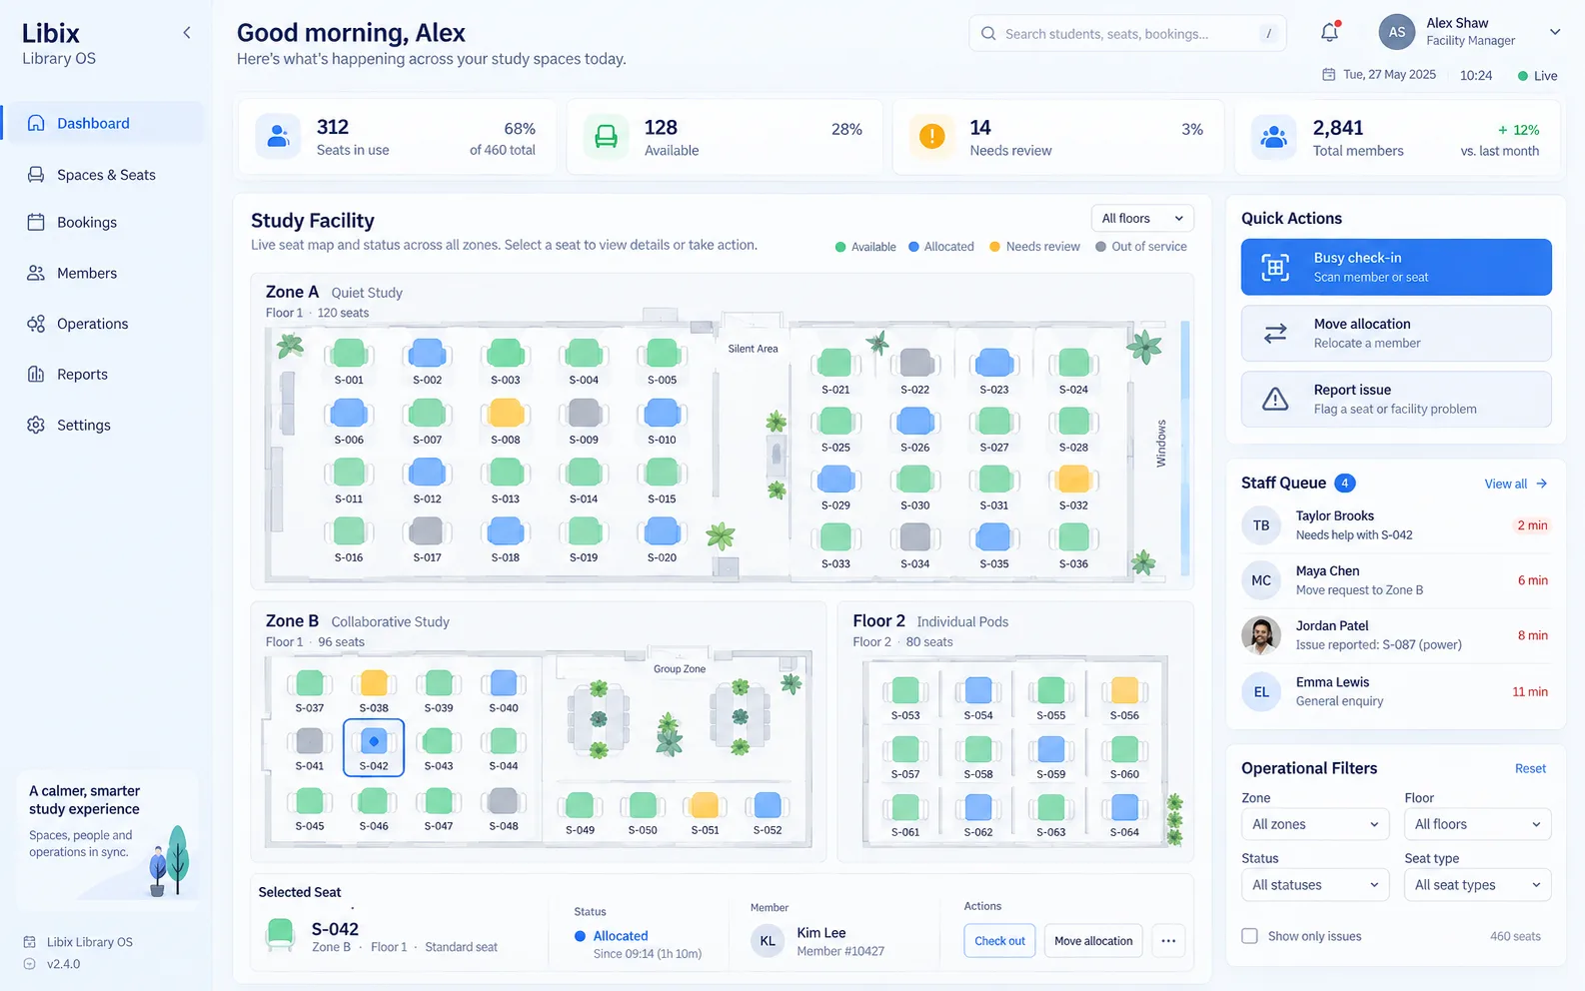The height and width of the screenshot is (991, 1585).
Task: Click the Total members people icon
Action: pos(1274,137)
